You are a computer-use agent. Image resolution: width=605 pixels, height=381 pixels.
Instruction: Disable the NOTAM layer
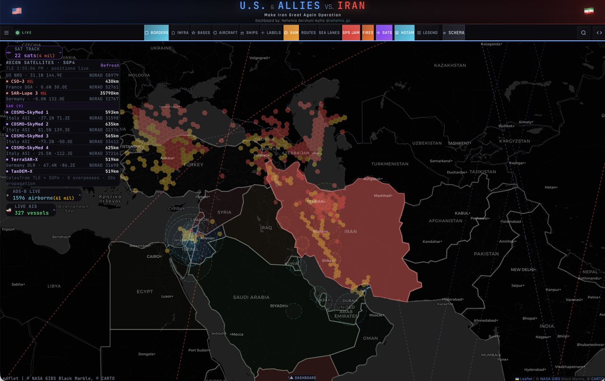pyautogui.click(x=404, y=33)
